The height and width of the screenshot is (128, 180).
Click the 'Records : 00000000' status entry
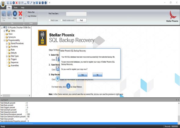171,126
